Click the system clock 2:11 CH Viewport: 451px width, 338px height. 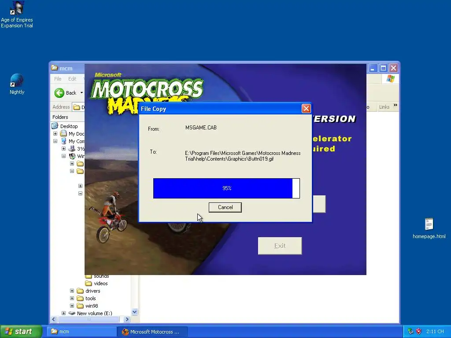pyautogui.click(x=435, y=332)
